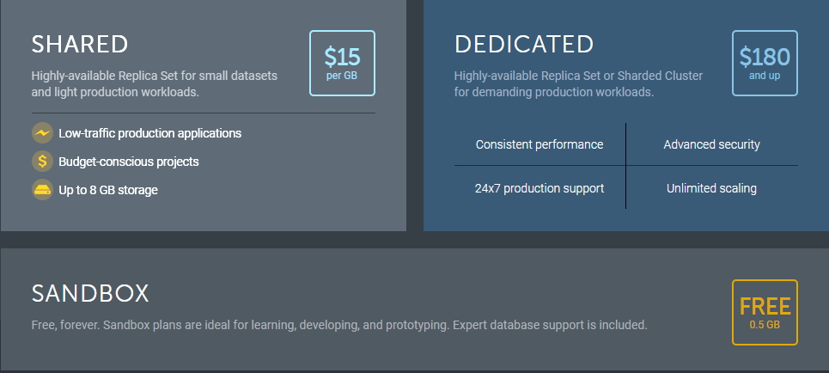Click Budget-conscious projects feature text
The width and height of the screenshot is (829, 373).
tap(129, 162)
